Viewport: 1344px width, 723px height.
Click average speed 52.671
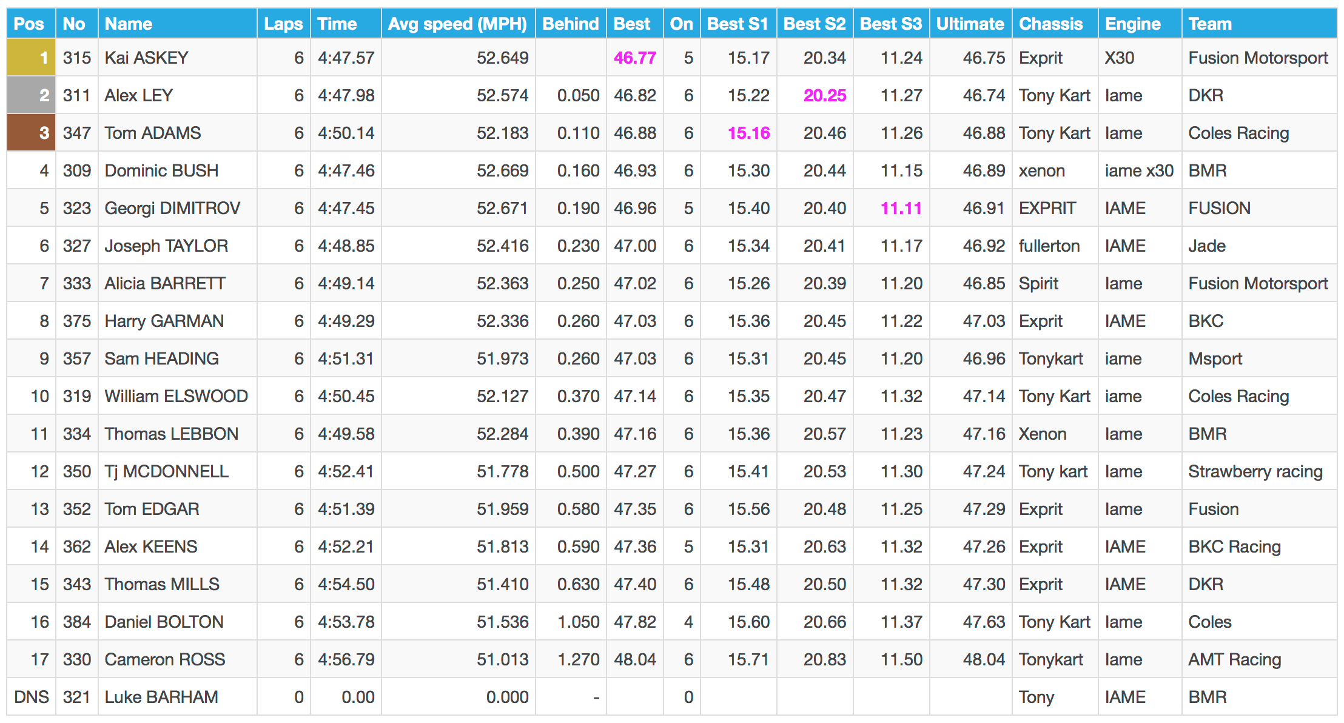(x=502, y=208)
